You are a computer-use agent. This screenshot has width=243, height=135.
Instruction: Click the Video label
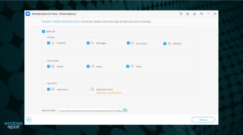click(139, 66)
